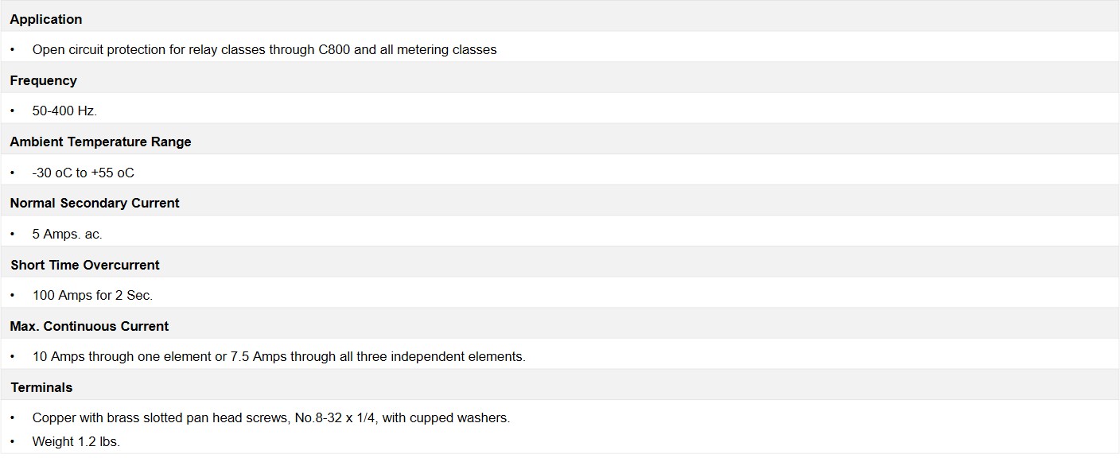This screenshot has width=1120, height=458.
Task: Click the bullet before Weight 1.2 lbs.
Action: pyautogui.click(x=13, y=441)
